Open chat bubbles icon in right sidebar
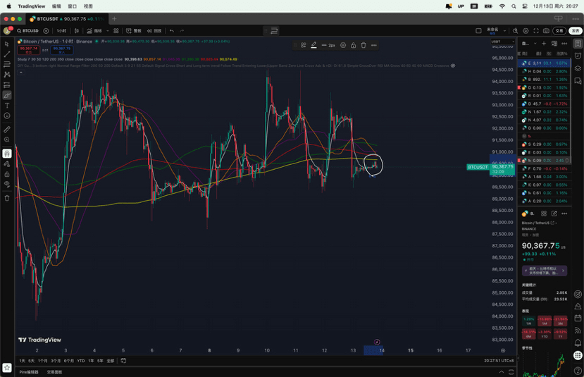Screen dimensions: 584x377 (578, 80)
